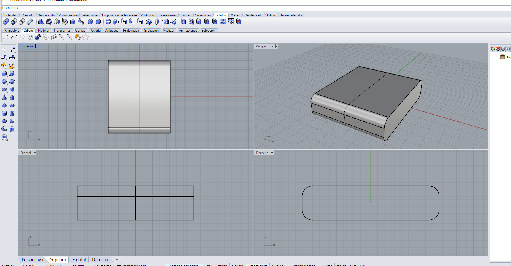Viewport: 511px width, 266px height.
Task: Select the Boolean Split tool
Action: click(30, 22)
